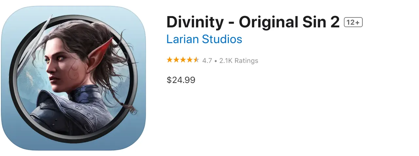Select the $24.99 price label
419x156 pixels.
[x=181, y=80]
